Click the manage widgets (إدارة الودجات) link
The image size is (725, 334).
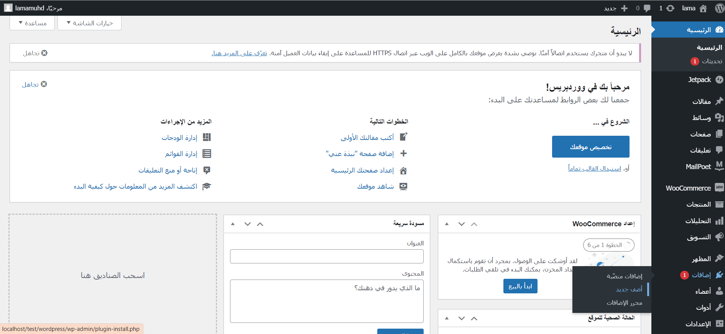pyautogui.click(x=179, y=137)
